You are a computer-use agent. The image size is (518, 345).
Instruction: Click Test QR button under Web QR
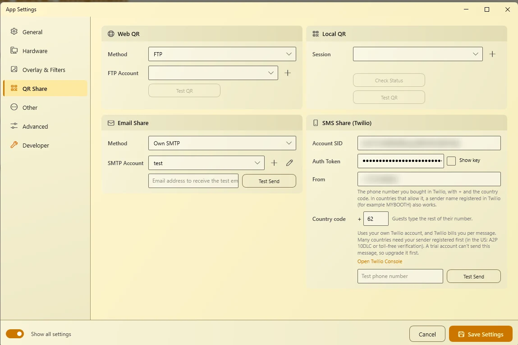pos(184,90)
